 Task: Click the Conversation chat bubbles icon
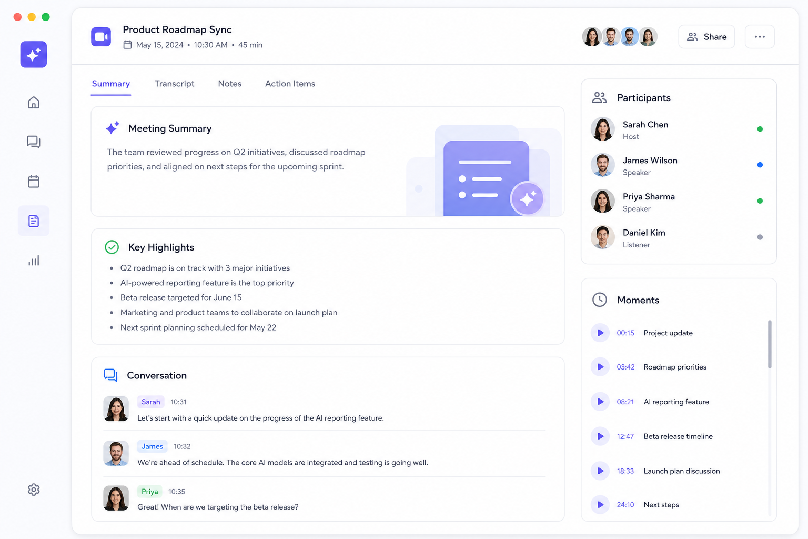tap(110, 375)
